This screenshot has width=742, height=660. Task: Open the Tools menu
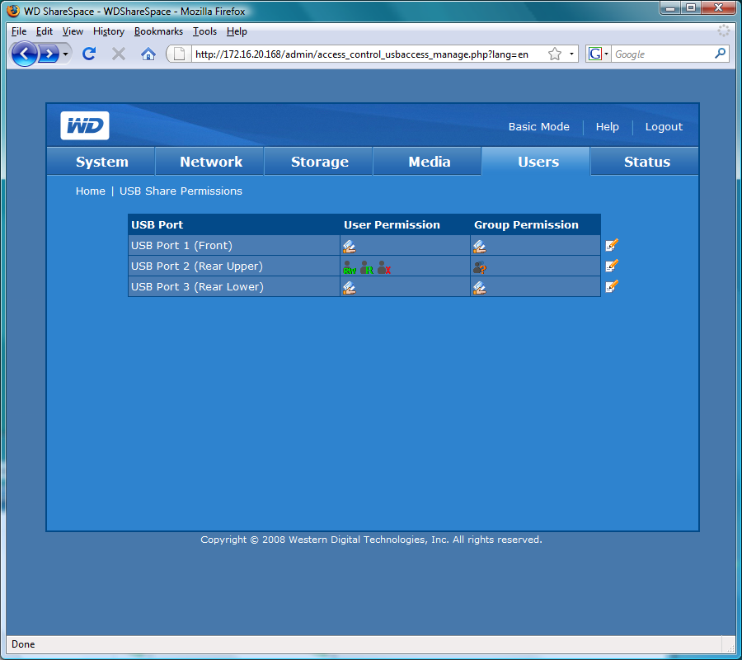(204, 31)
